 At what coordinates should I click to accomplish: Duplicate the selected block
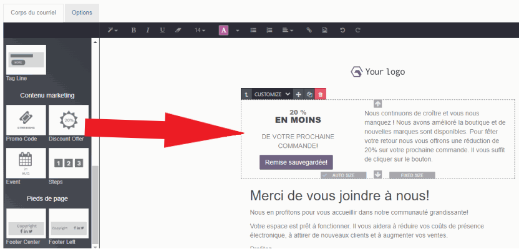[309, 94]
